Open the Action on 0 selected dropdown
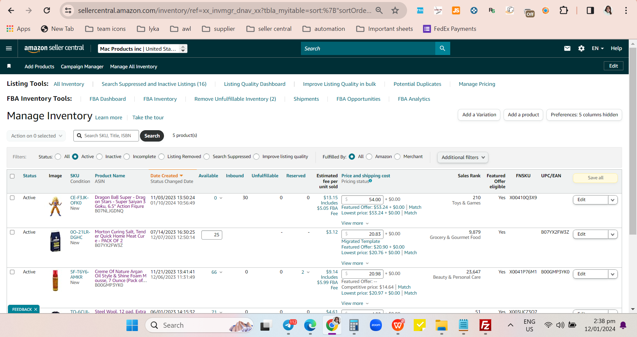Screen dimensions: 637x337 (36, 136)
